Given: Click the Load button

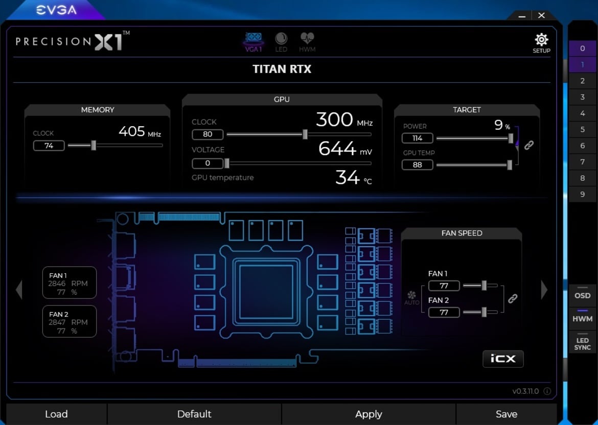Looking at the screenshot, I should pos(56,414).
